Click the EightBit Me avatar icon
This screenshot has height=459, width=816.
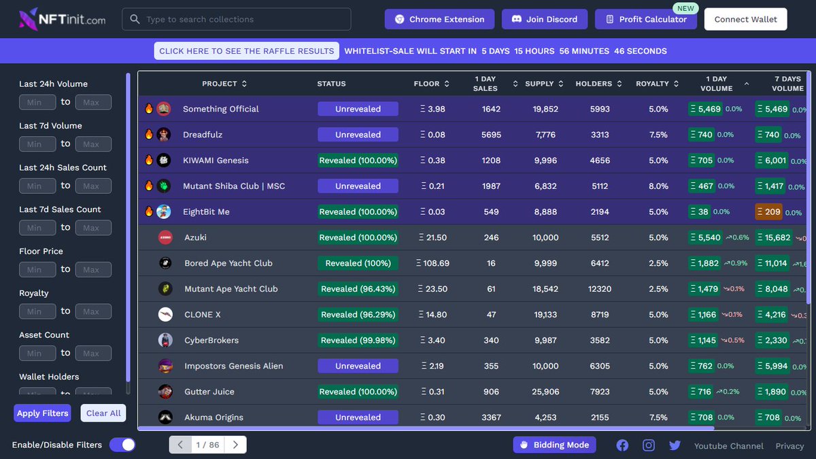coord(163,211)
